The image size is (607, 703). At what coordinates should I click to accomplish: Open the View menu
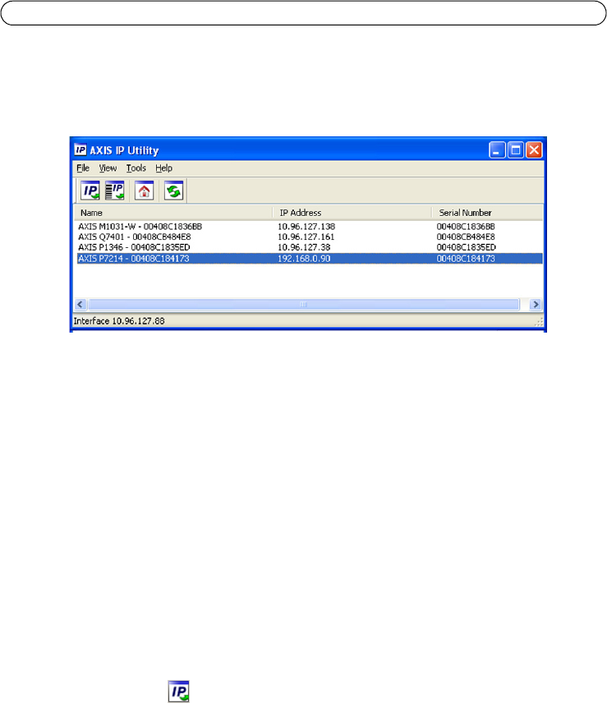[x=108, y=168]
